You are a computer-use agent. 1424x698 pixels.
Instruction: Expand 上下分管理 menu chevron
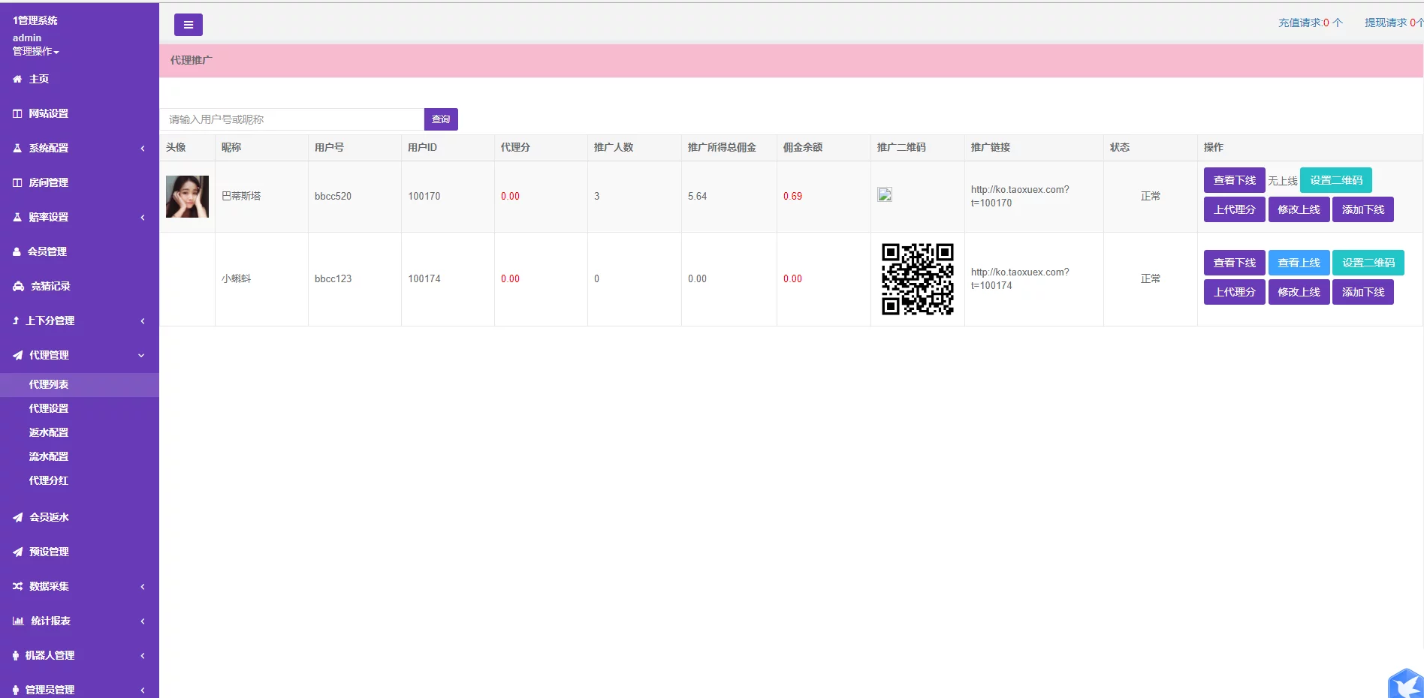point(143,320)
